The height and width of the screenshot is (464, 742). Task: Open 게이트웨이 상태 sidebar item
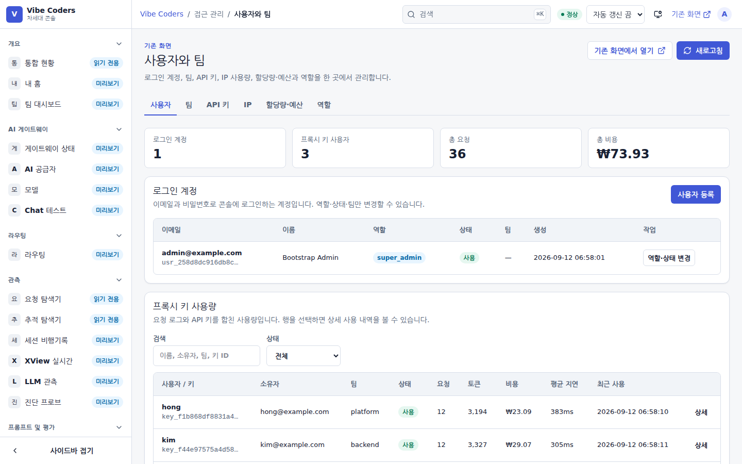[x=65, y=148]
